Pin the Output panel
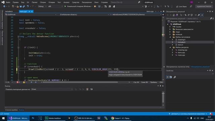This screenshot has width=215, height=121. point(161,86)
